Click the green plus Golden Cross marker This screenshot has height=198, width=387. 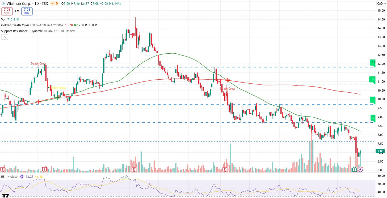tap(57, 98)
